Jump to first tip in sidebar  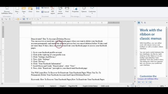click(139, 82)
